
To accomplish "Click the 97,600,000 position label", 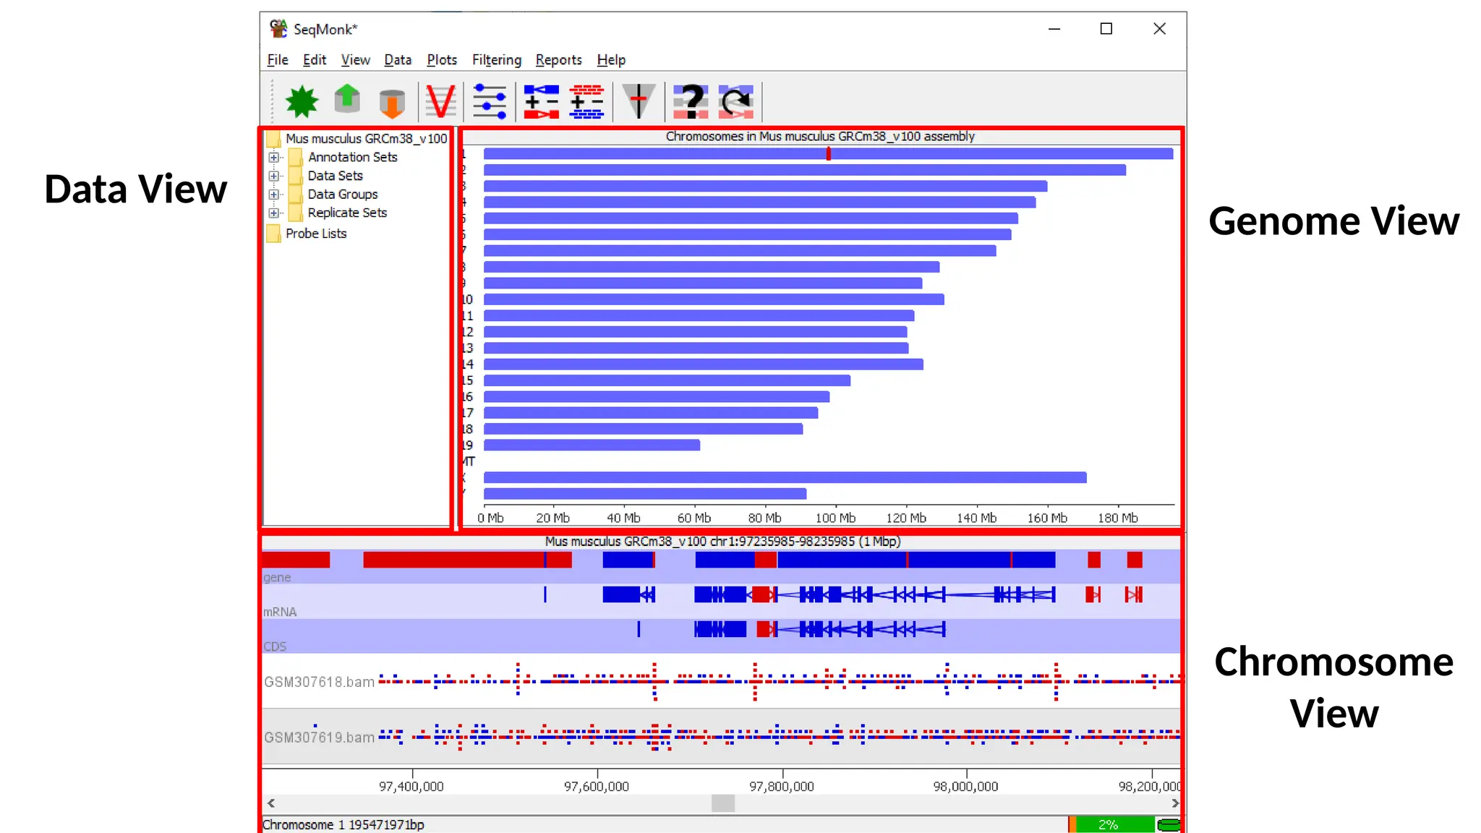I will [597, 787].
